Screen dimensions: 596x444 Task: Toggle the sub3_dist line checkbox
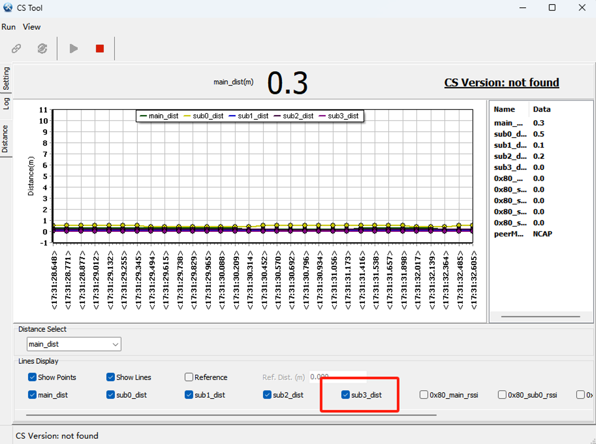click(345, 395)
